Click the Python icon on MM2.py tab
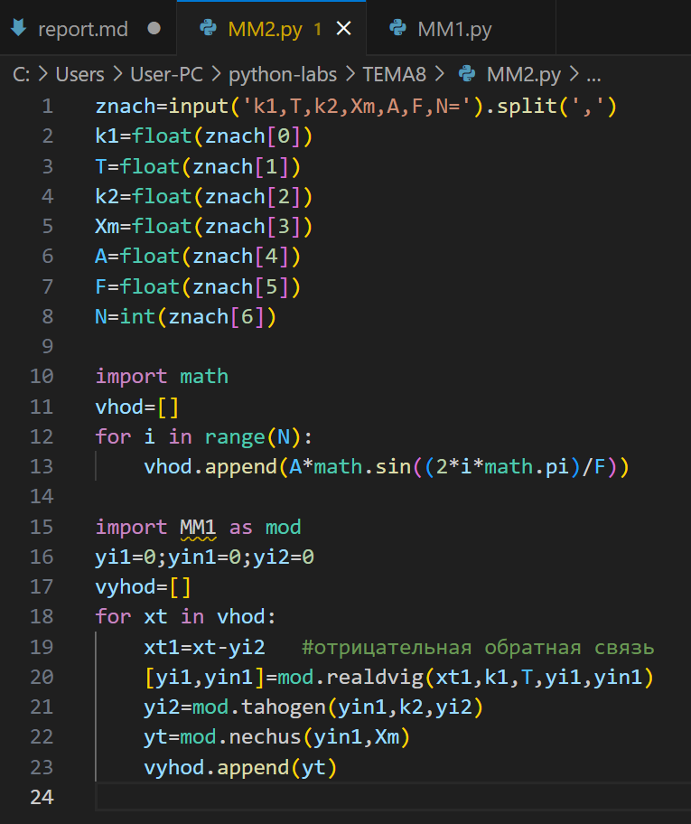Screen dimensions: 691x824 [209, 29]
